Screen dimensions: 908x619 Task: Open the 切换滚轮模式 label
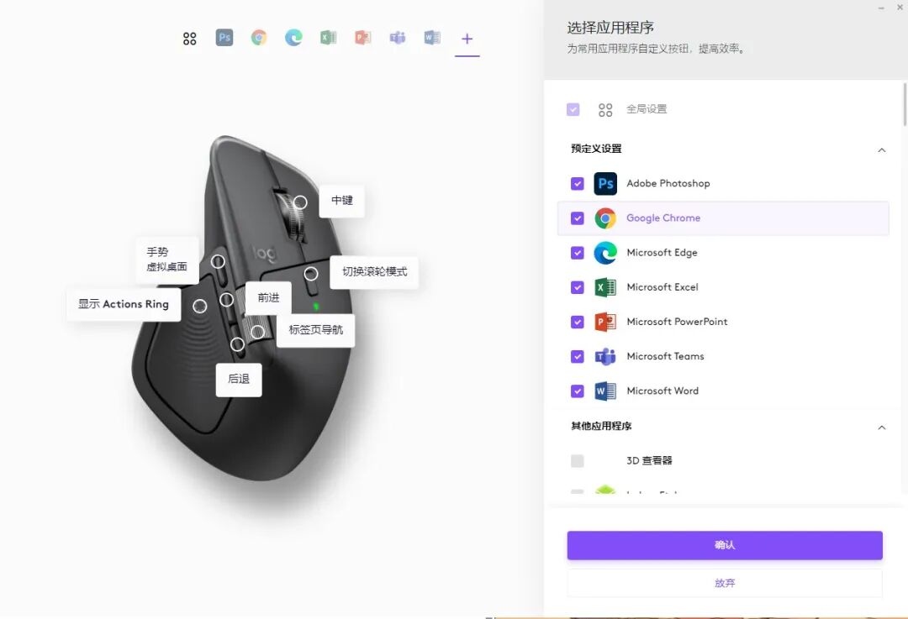coord(374,272)
